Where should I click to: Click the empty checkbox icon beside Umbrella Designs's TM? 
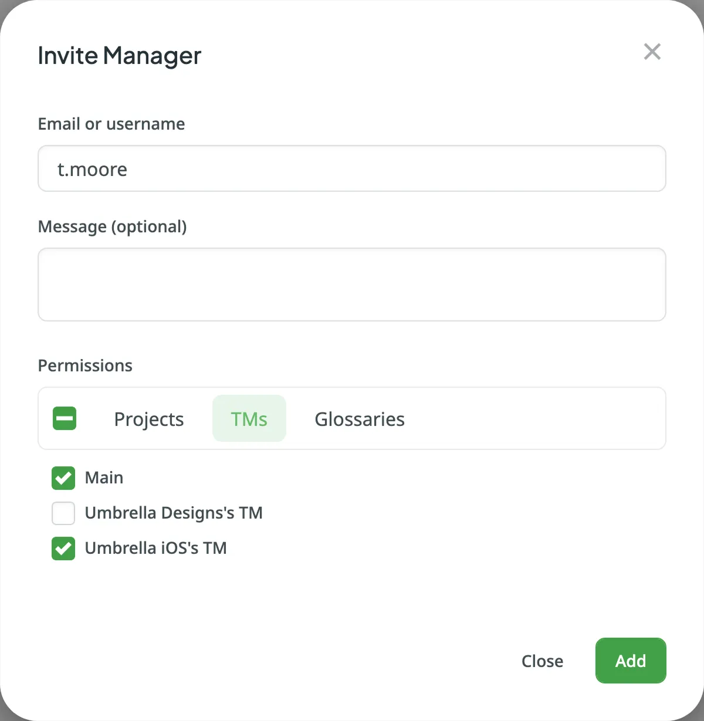[x=63, y=513]
